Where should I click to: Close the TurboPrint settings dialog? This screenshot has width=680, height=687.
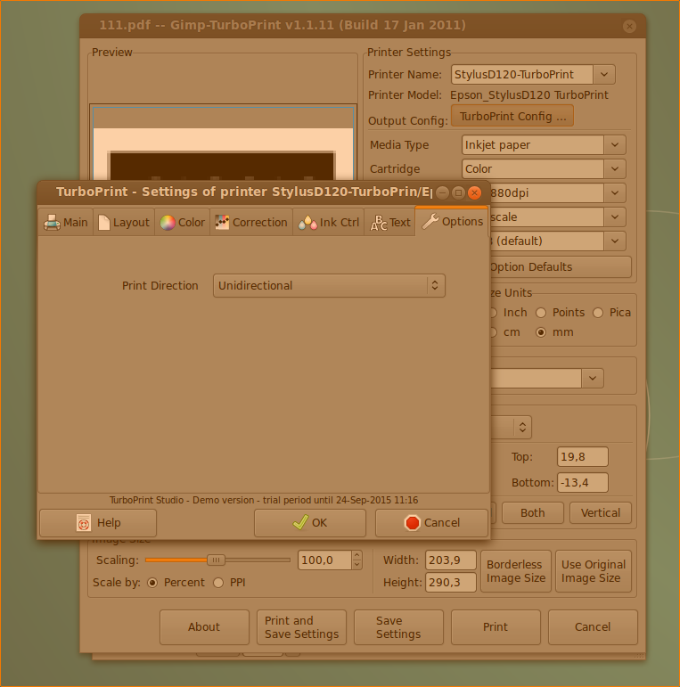point(474,192)
